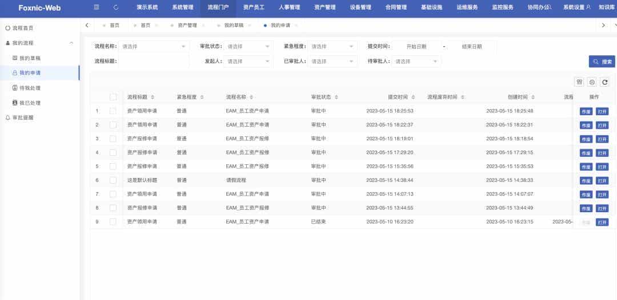The height and width of the screenshot is (300, 617).
Task: Click 已结束 status in row 9
Action: tap(318, 221)
